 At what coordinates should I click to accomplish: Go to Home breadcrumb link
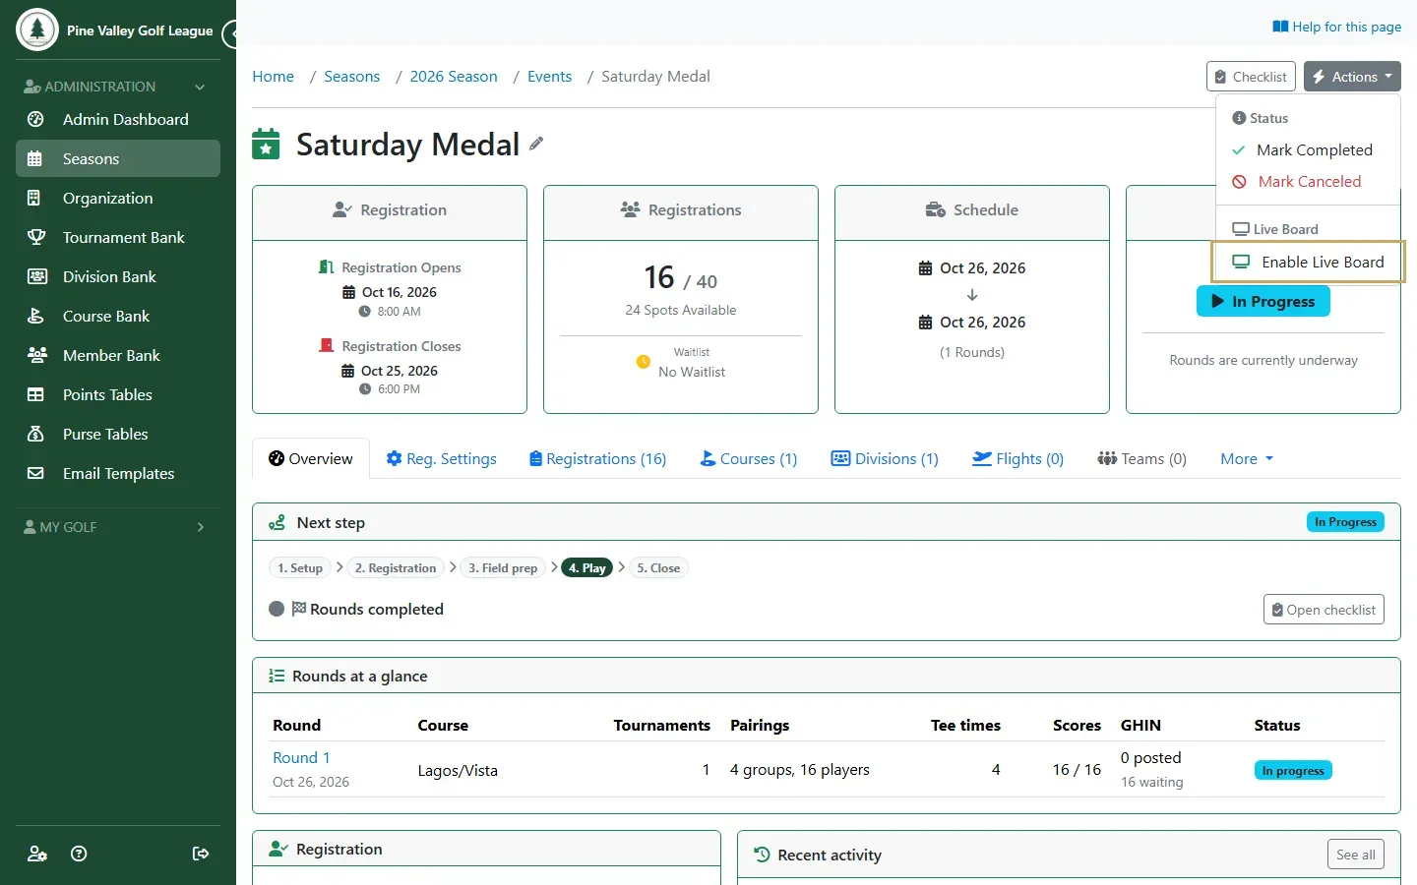[273, 77]
